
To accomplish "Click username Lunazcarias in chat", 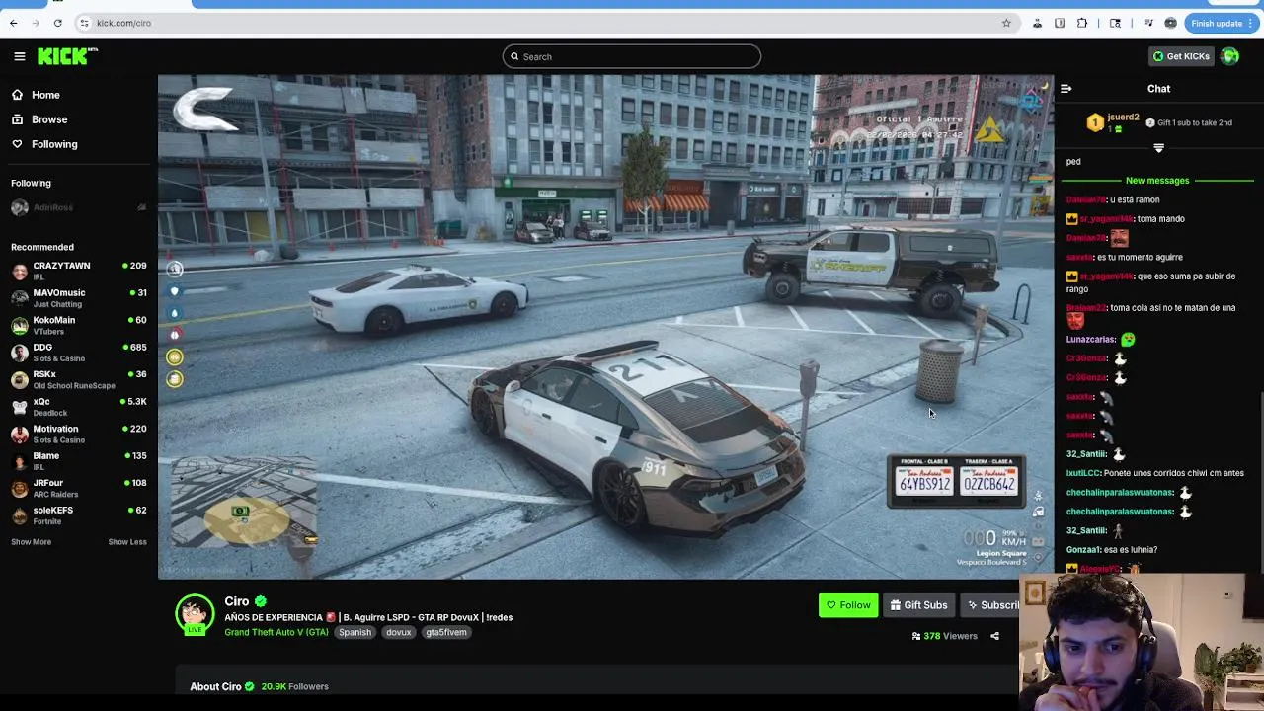I will click(x=1091, y=340).
